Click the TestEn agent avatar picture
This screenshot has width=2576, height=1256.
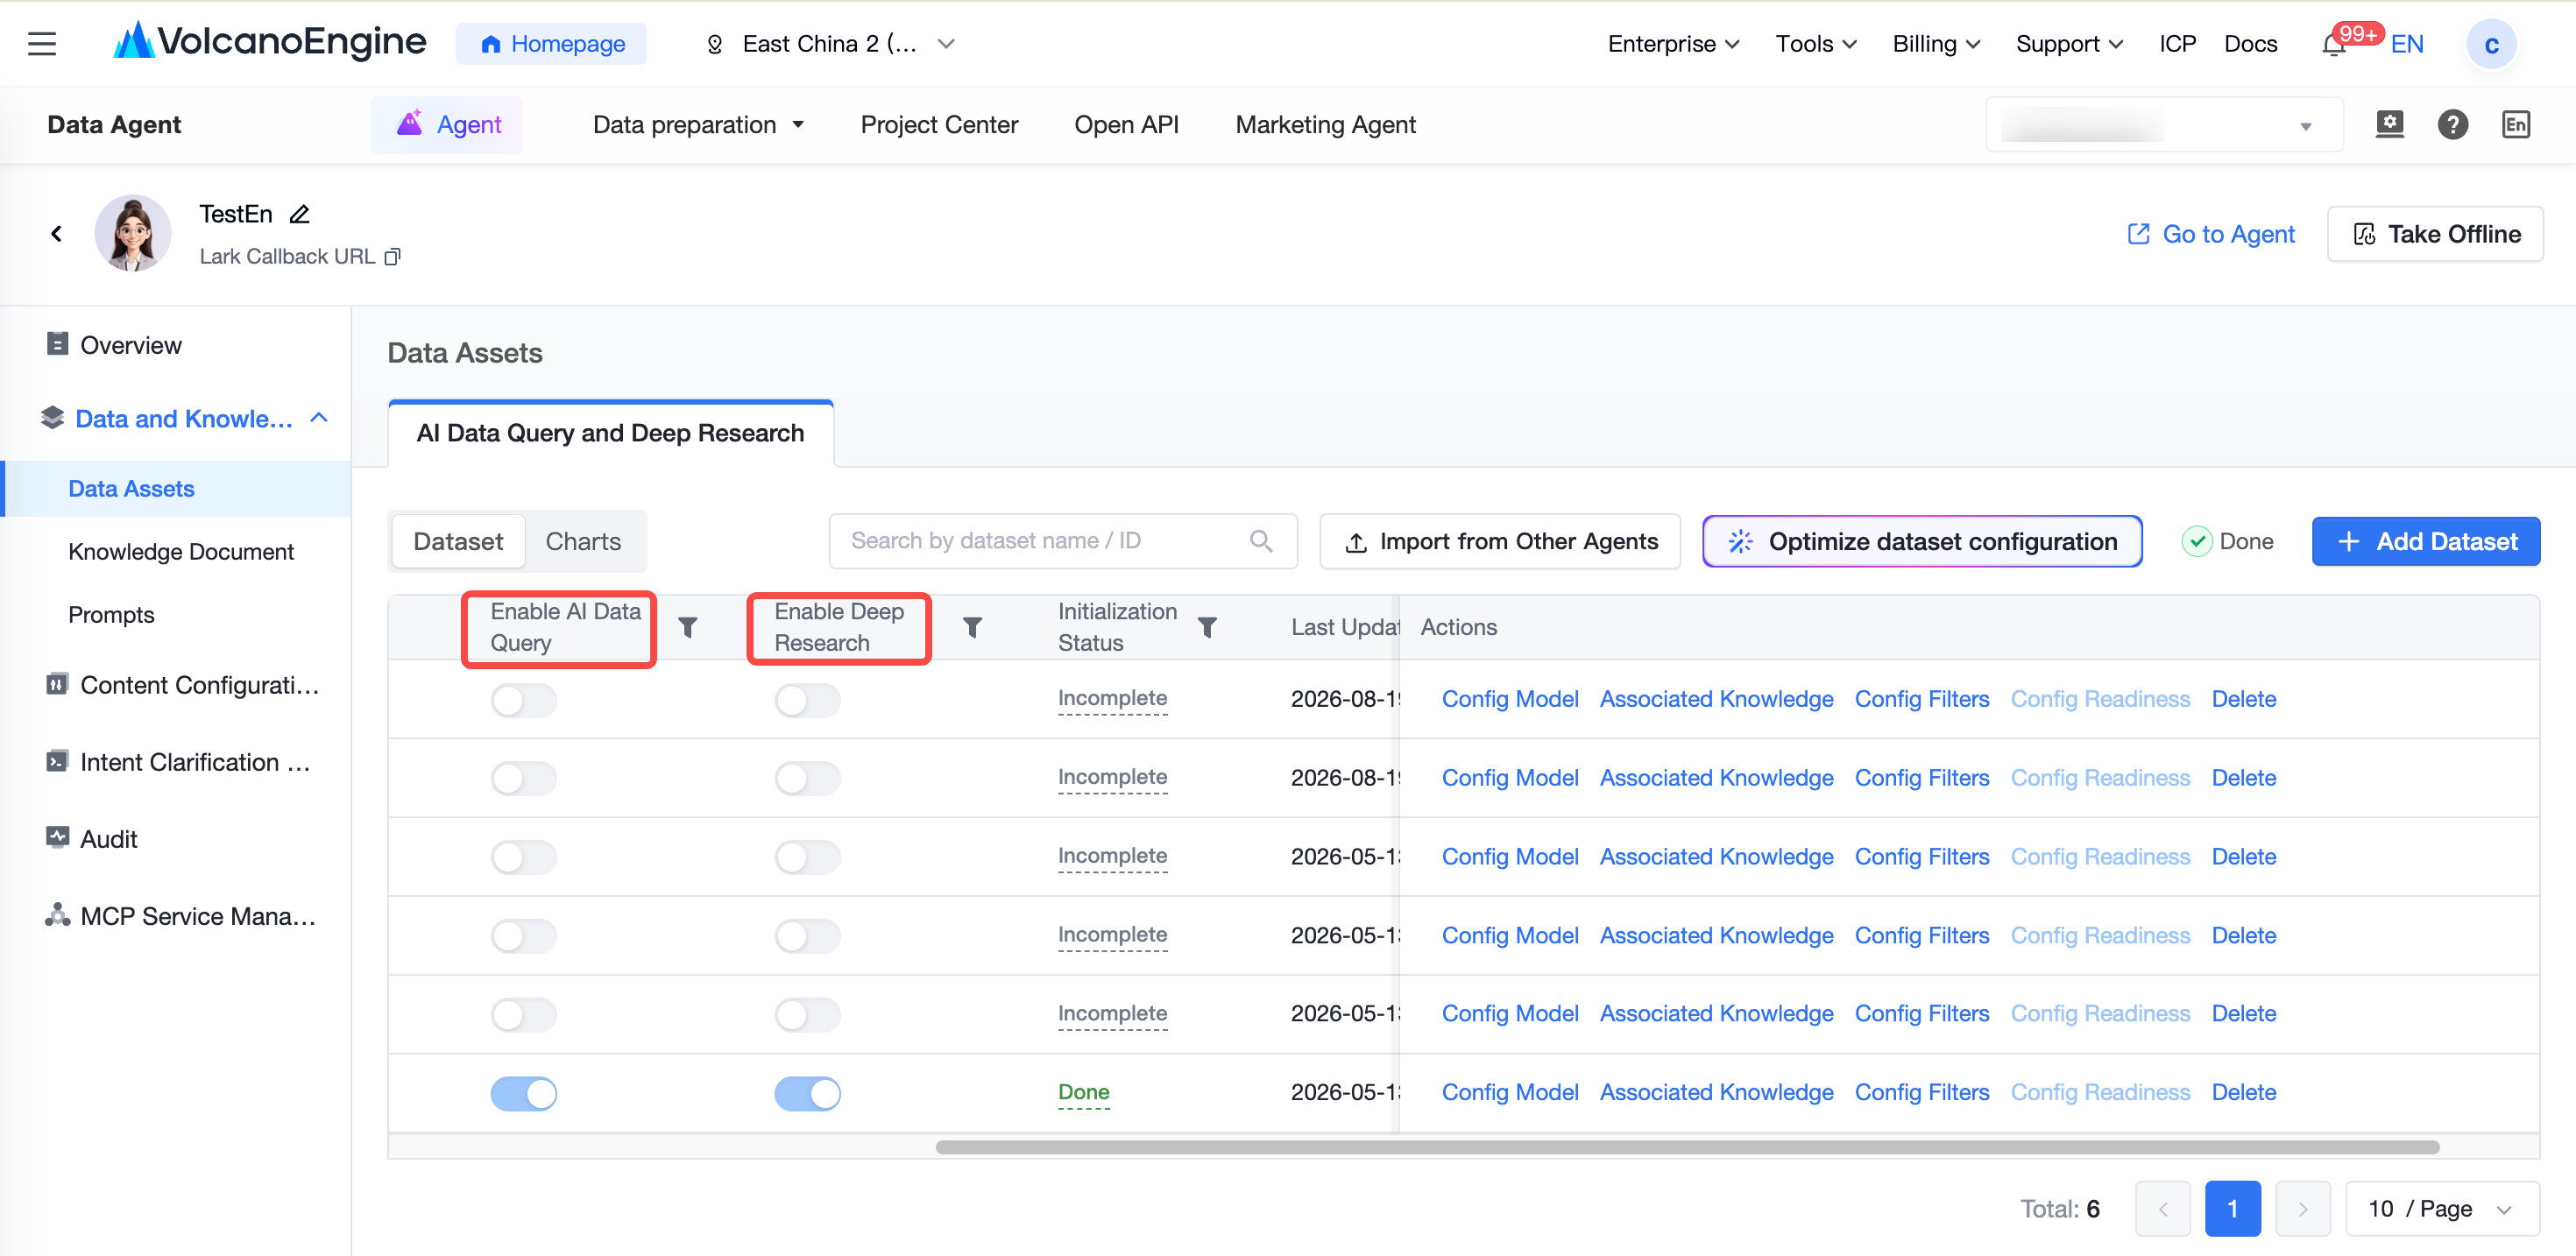coord(133,233)
